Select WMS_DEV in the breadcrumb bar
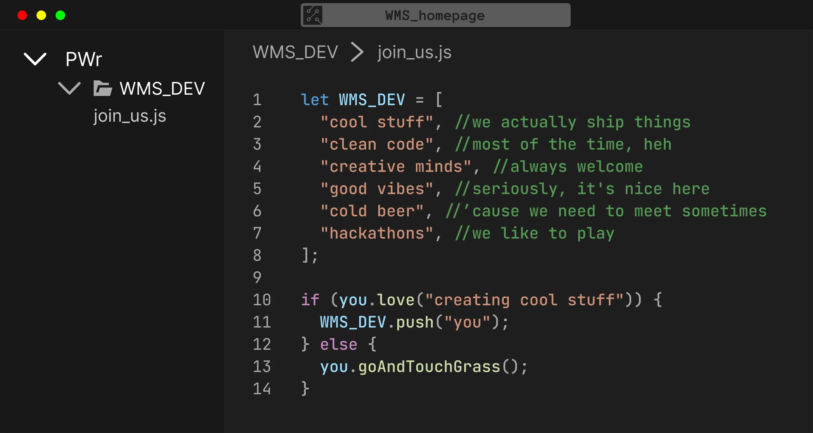 click(x=295, y=52)
